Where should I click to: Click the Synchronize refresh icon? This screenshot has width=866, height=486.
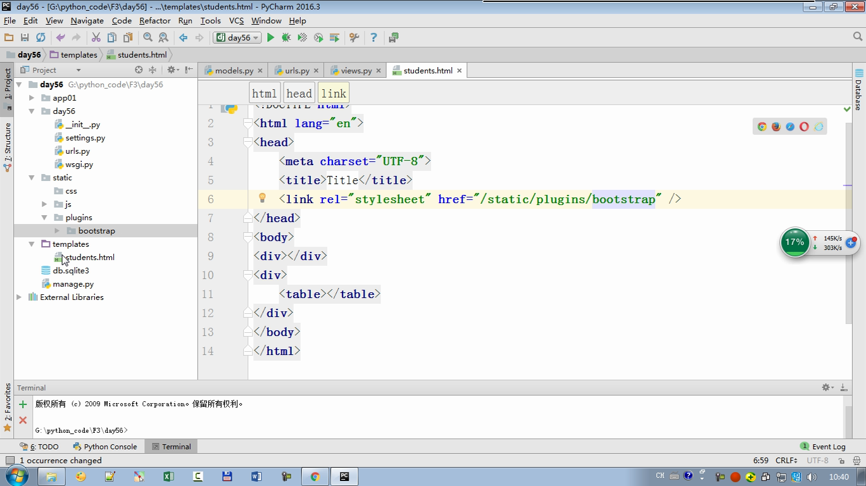click(x=41, y=38)
